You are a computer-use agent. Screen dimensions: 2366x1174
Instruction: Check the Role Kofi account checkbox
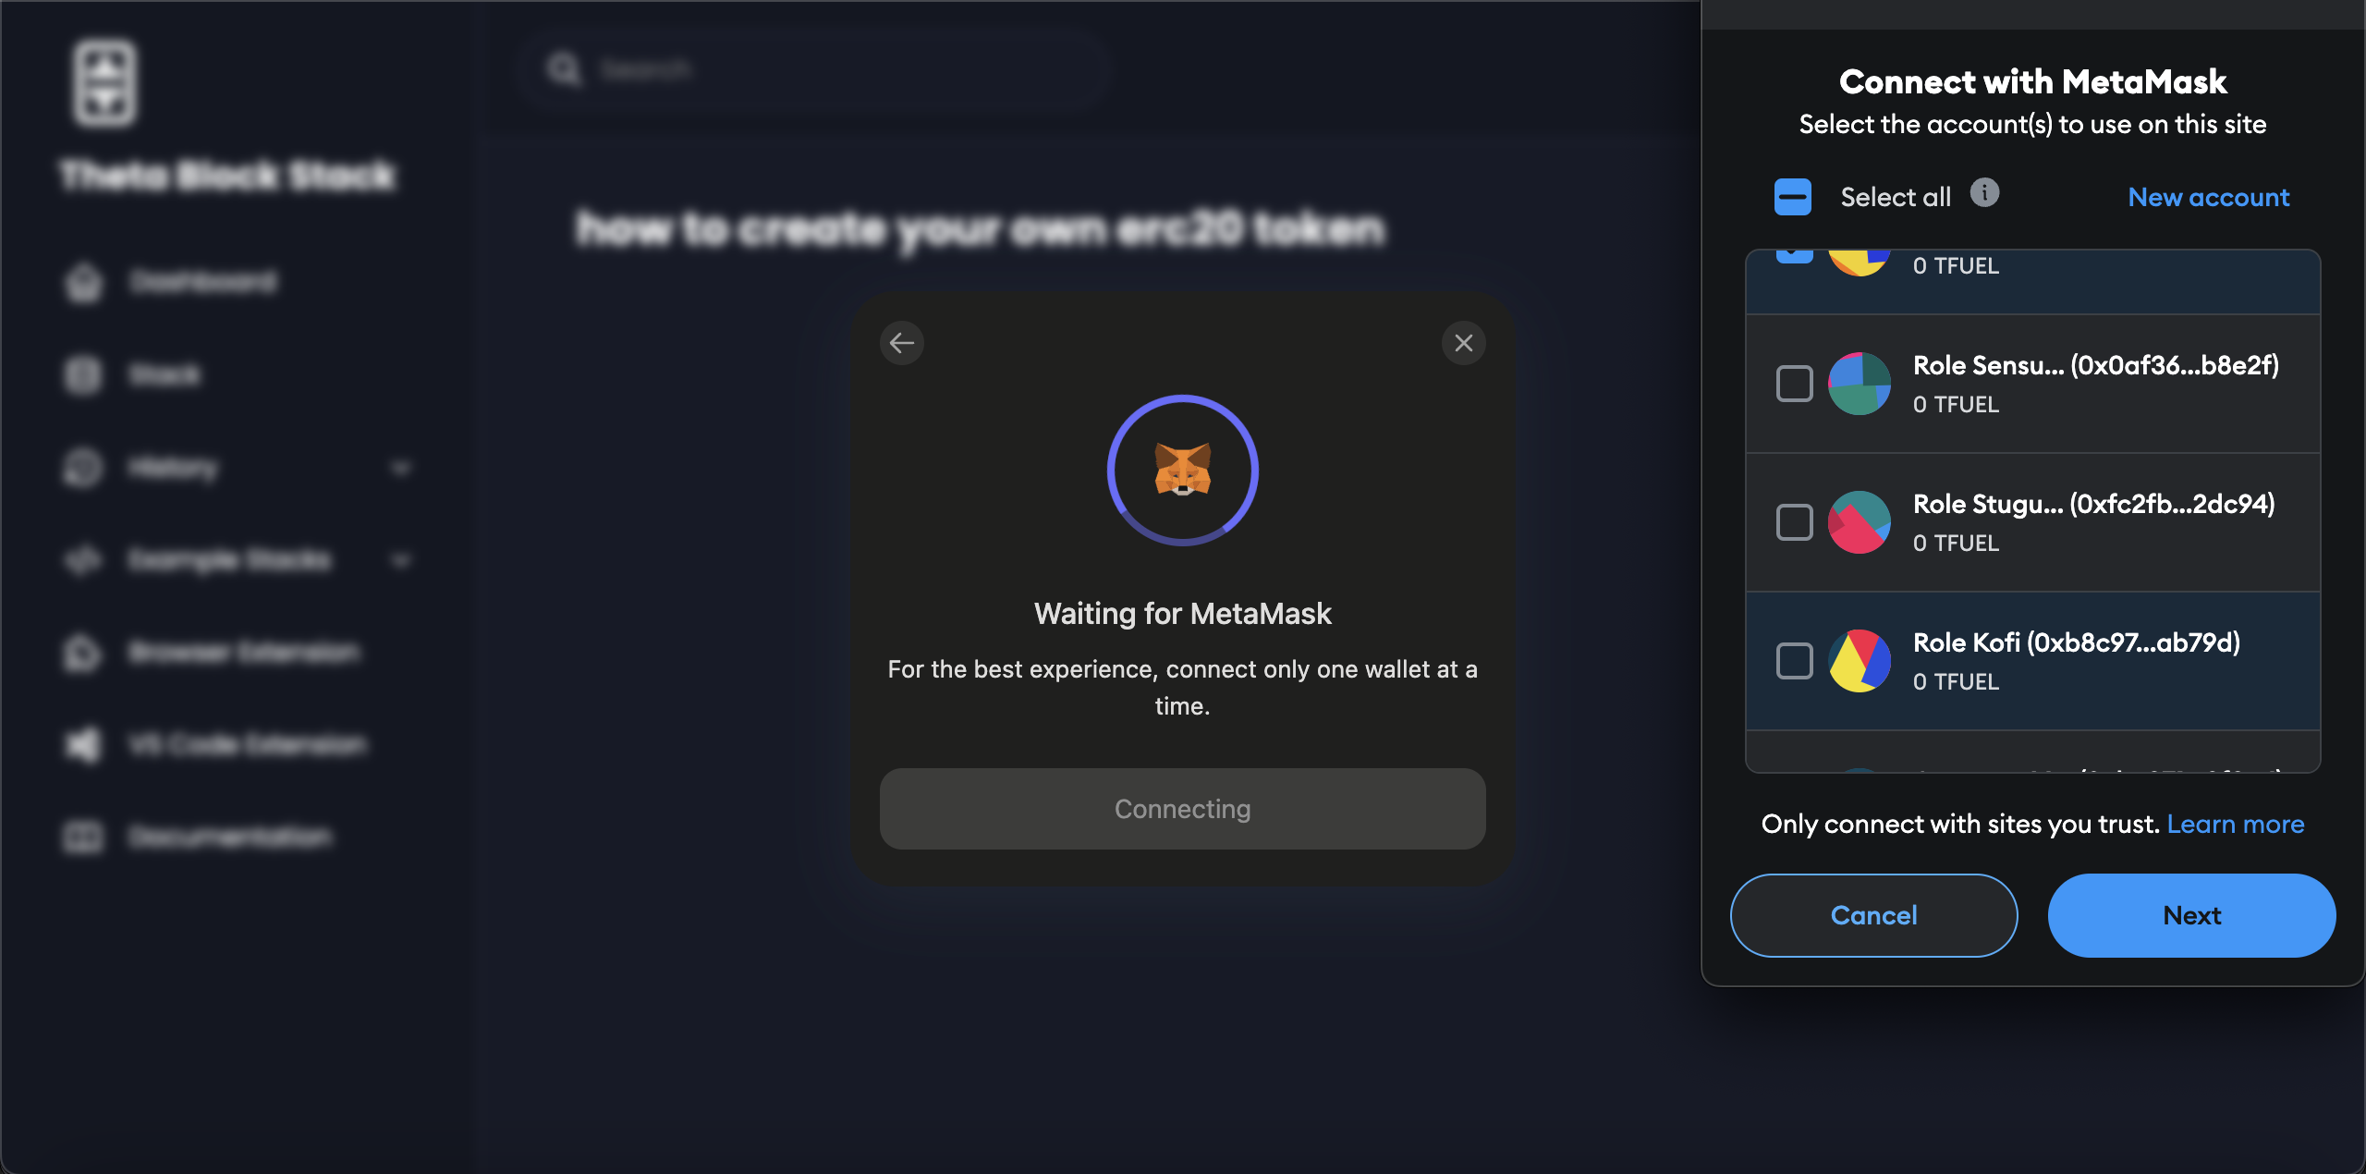coord(1795,661)
